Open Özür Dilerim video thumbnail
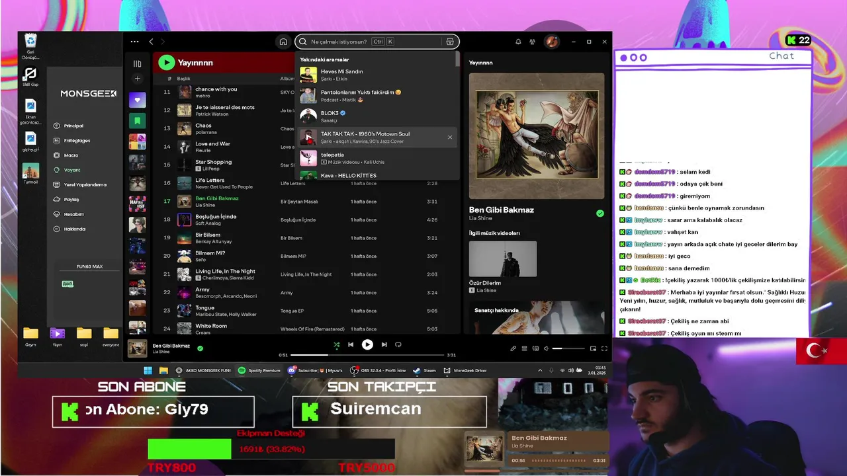Screen dimensions: 847x476 (x=503, y=258)
